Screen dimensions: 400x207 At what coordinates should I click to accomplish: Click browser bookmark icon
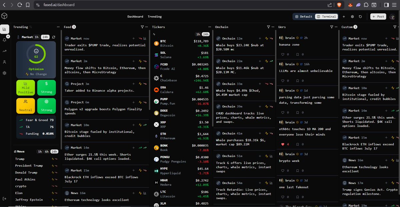coord(28,5)
